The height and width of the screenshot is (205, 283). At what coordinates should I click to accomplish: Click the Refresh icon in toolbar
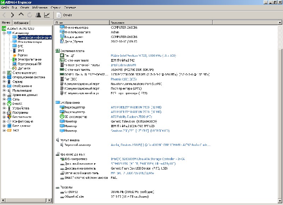click(30, 15)
